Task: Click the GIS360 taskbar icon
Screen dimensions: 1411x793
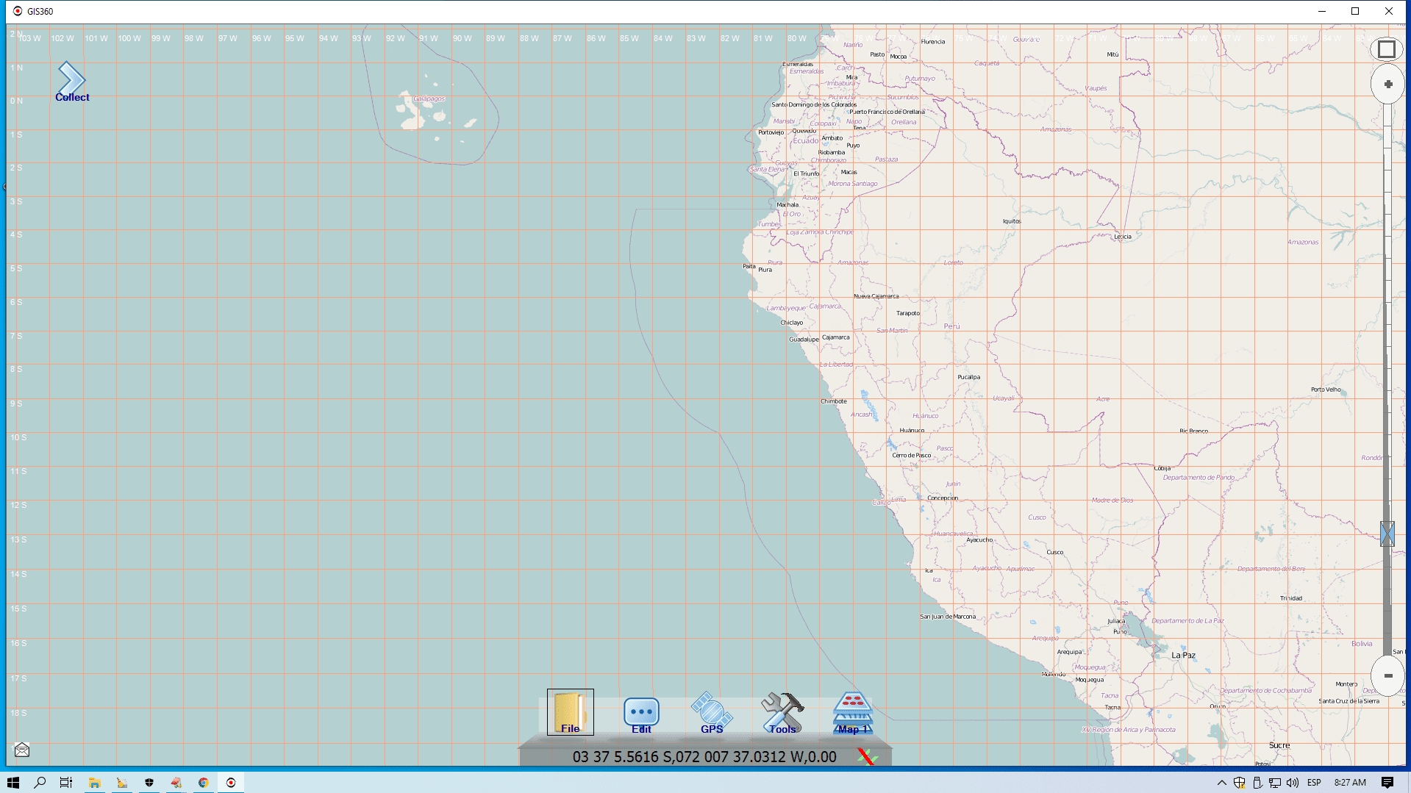Action: [x=231, y=783]
